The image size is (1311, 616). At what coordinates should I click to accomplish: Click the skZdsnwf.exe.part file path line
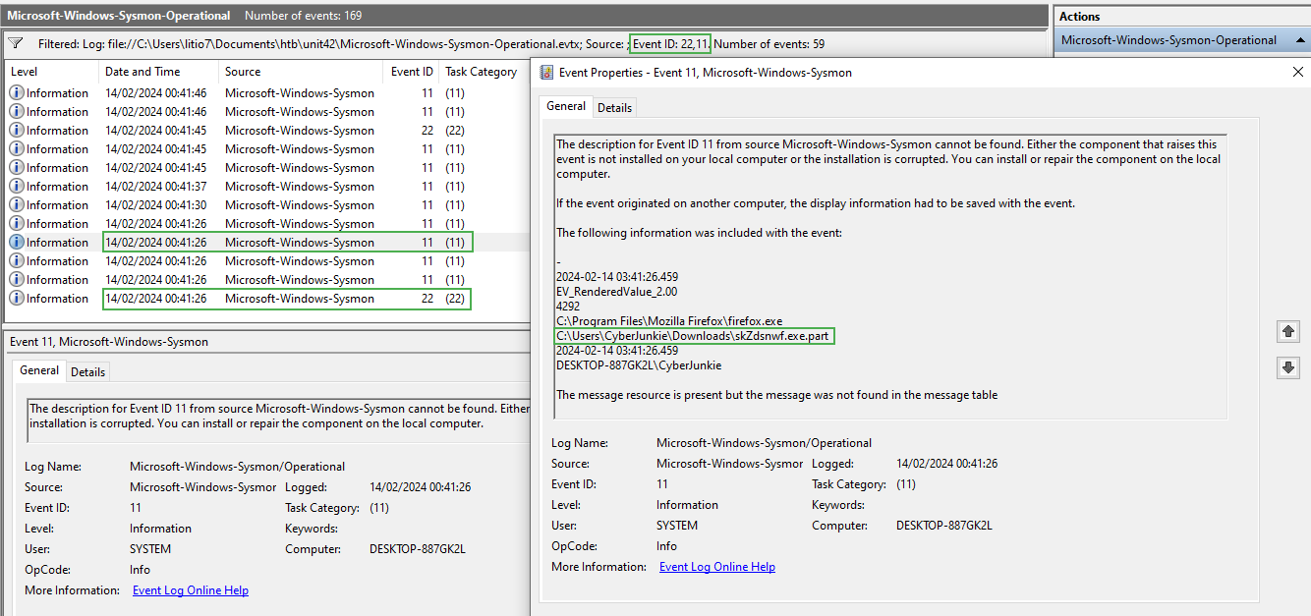point(694,336)
